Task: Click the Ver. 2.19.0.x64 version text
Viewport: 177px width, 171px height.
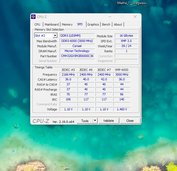Action: (63, 122)
